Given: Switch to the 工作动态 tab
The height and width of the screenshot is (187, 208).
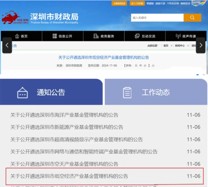Looking at the screenshot, I should pos(156,92).
